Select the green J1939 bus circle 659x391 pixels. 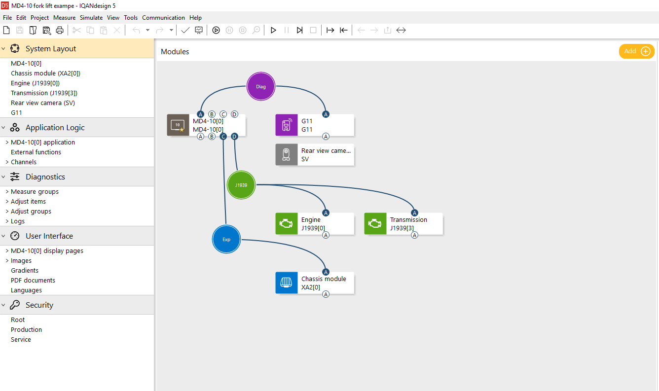pyautogui.click(x=241, y=185)
